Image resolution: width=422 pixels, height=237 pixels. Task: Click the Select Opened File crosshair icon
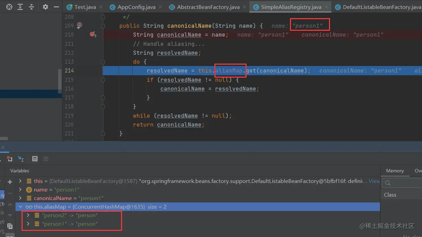[x=9, y=7]
